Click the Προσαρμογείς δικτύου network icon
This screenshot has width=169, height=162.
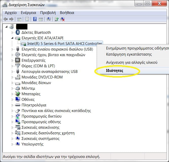(18, 116)
